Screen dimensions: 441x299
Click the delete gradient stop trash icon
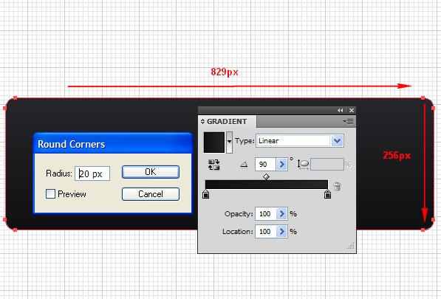click(x=337, y=186)
